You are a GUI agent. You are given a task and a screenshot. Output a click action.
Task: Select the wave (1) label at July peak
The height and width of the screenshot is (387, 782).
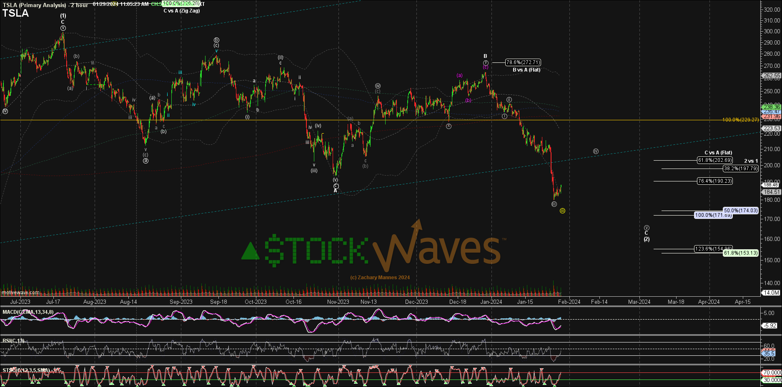63,16
